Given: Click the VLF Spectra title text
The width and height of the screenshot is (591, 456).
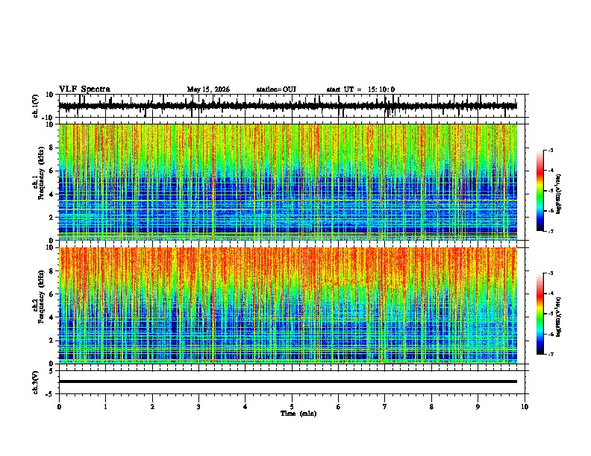Looking at the screenshot, I should (x=84, y=89).
